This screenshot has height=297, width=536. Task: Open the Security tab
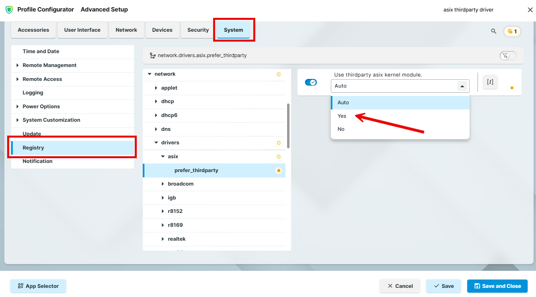[198, 30]
